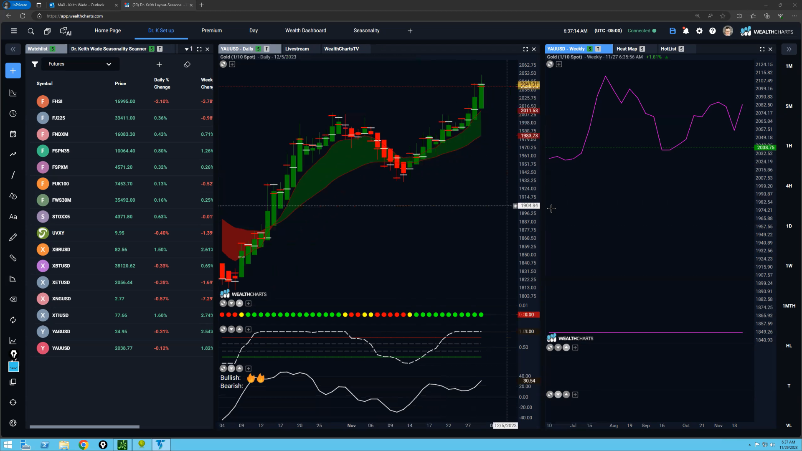Image resolution: width=802 pixels, height=451 pixels.
Task: Maximize the YAUUSD Weekly chart panel
Action: [x=762, y=49]
